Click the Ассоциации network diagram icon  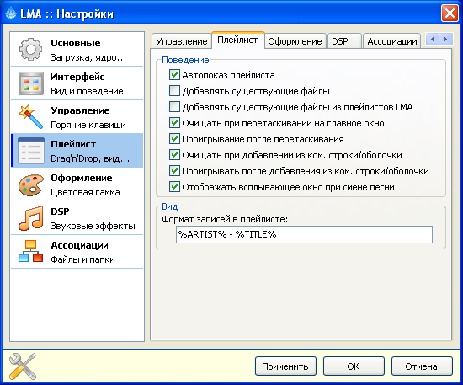pos(30,251)
